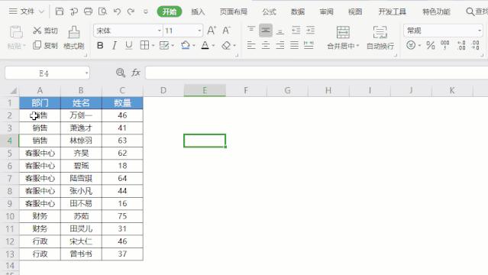The image size is (488, 275).
Task: Open the Merge and Center dropdown arrow
Action: coord(357,46)
